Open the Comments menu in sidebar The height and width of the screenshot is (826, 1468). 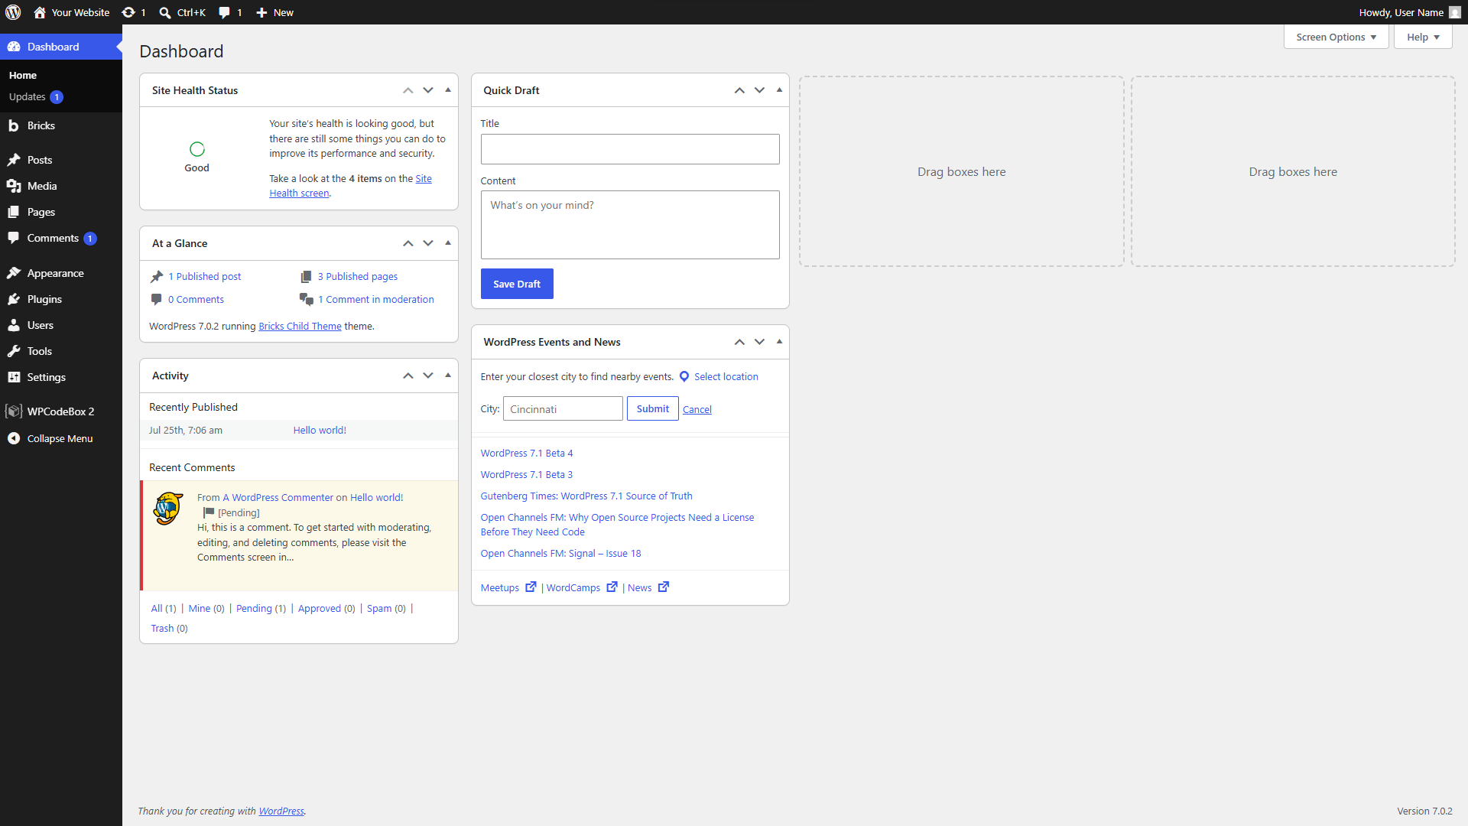pyautogui.click(x=61, y=238)
